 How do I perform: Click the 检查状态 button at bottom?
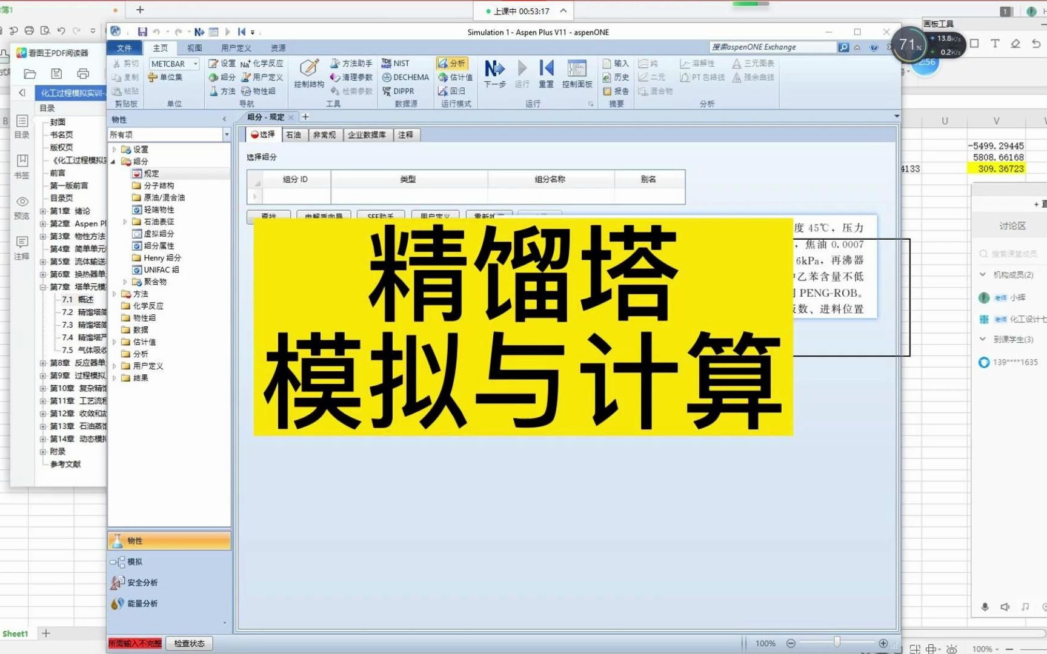point(188,643)
